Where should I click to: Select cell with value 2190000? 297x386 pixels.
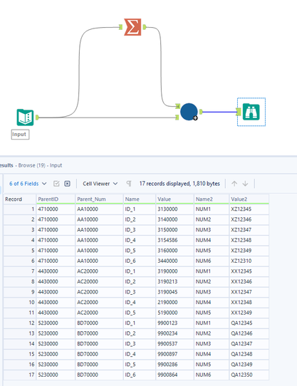coord(174,302)
